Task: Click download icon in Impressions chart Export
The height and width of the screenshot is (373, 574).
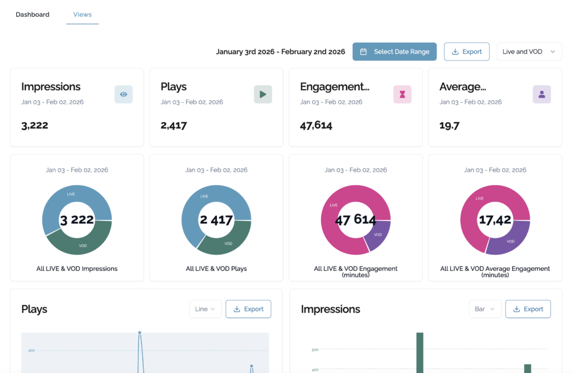Action: [516, 309]
